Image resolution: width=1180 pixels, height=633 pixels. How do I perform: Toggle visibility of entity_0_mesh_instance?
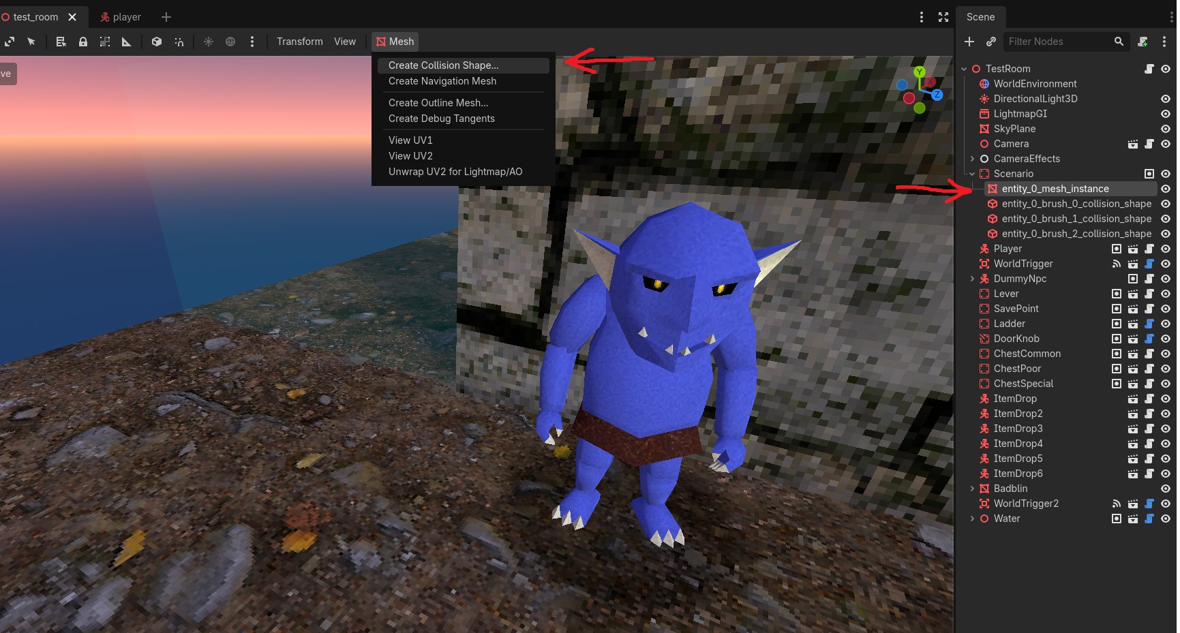pos(1166,189)
